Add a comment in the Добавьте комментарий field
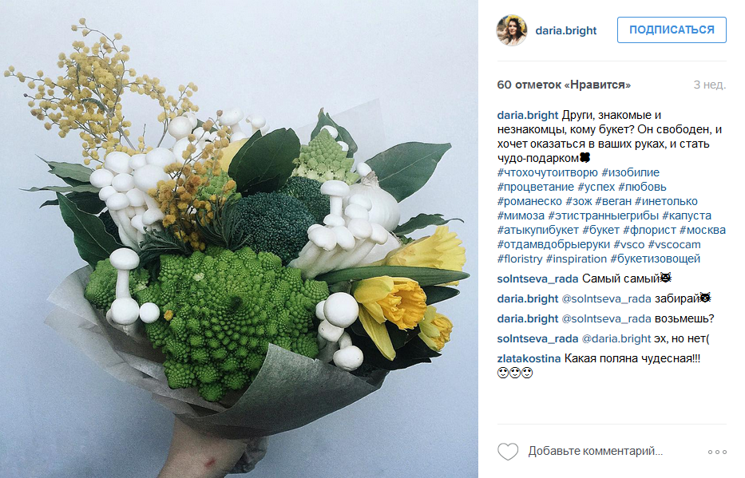Screen dimensions: 745x478 pyautogui.click(x=595, y=451)
